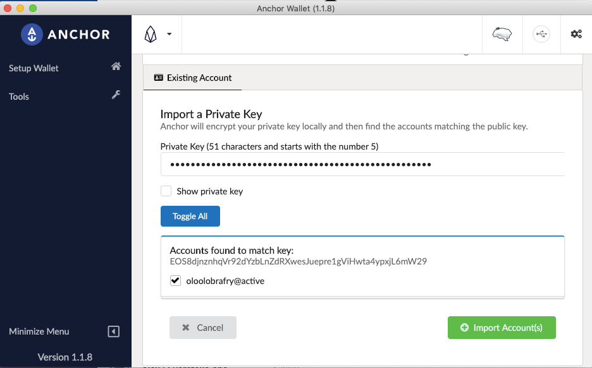The height and width of the screenshot is (368, 592).
Task: Click the collapse arrow icon beside Minimize Menu
Action: click(114, 331)
